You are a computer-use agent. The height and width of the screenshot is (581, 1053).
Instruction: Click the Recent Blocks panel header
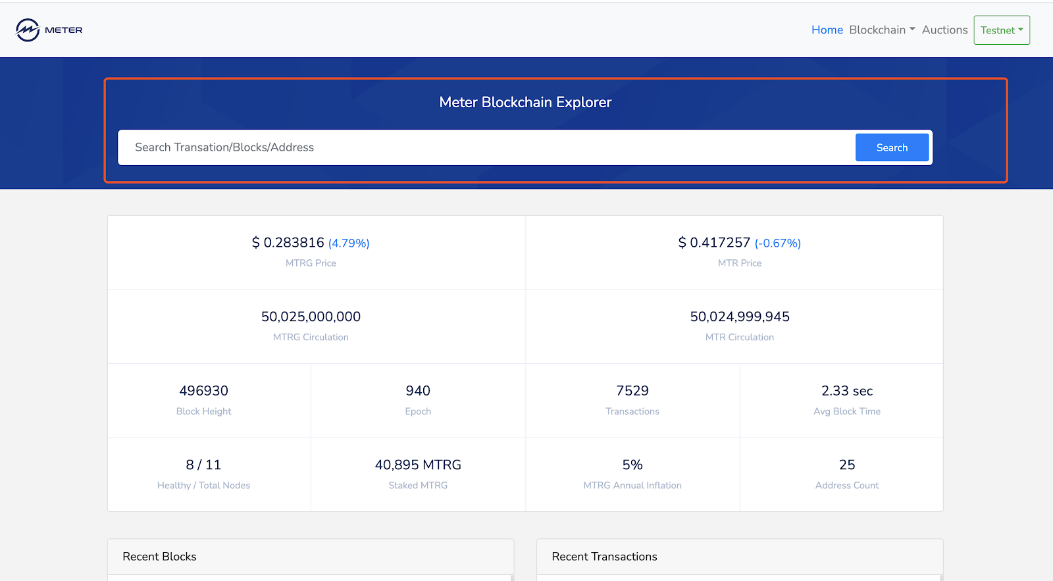tap(311, 557)
